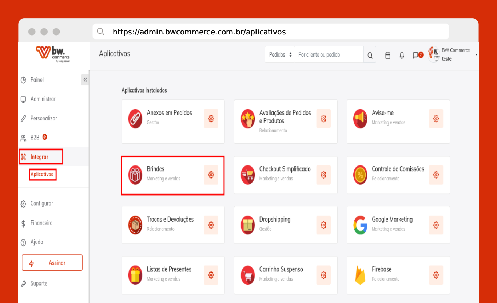Open the notifications bell icon
Viewport: 497px width, 303px height.
402,55
